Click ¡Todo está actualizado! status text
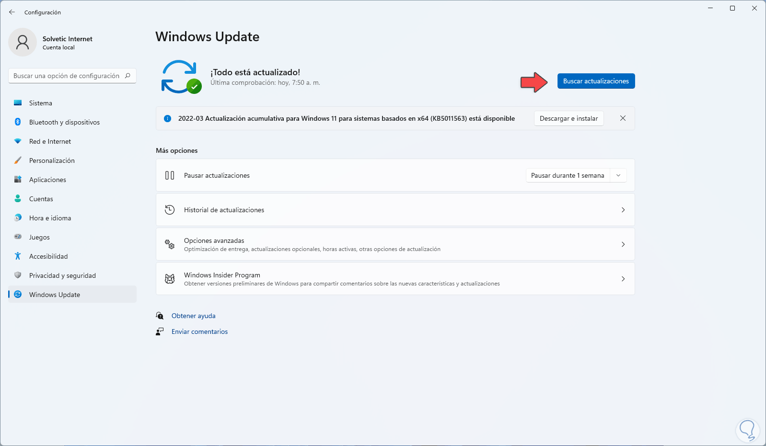 [255, 72]
